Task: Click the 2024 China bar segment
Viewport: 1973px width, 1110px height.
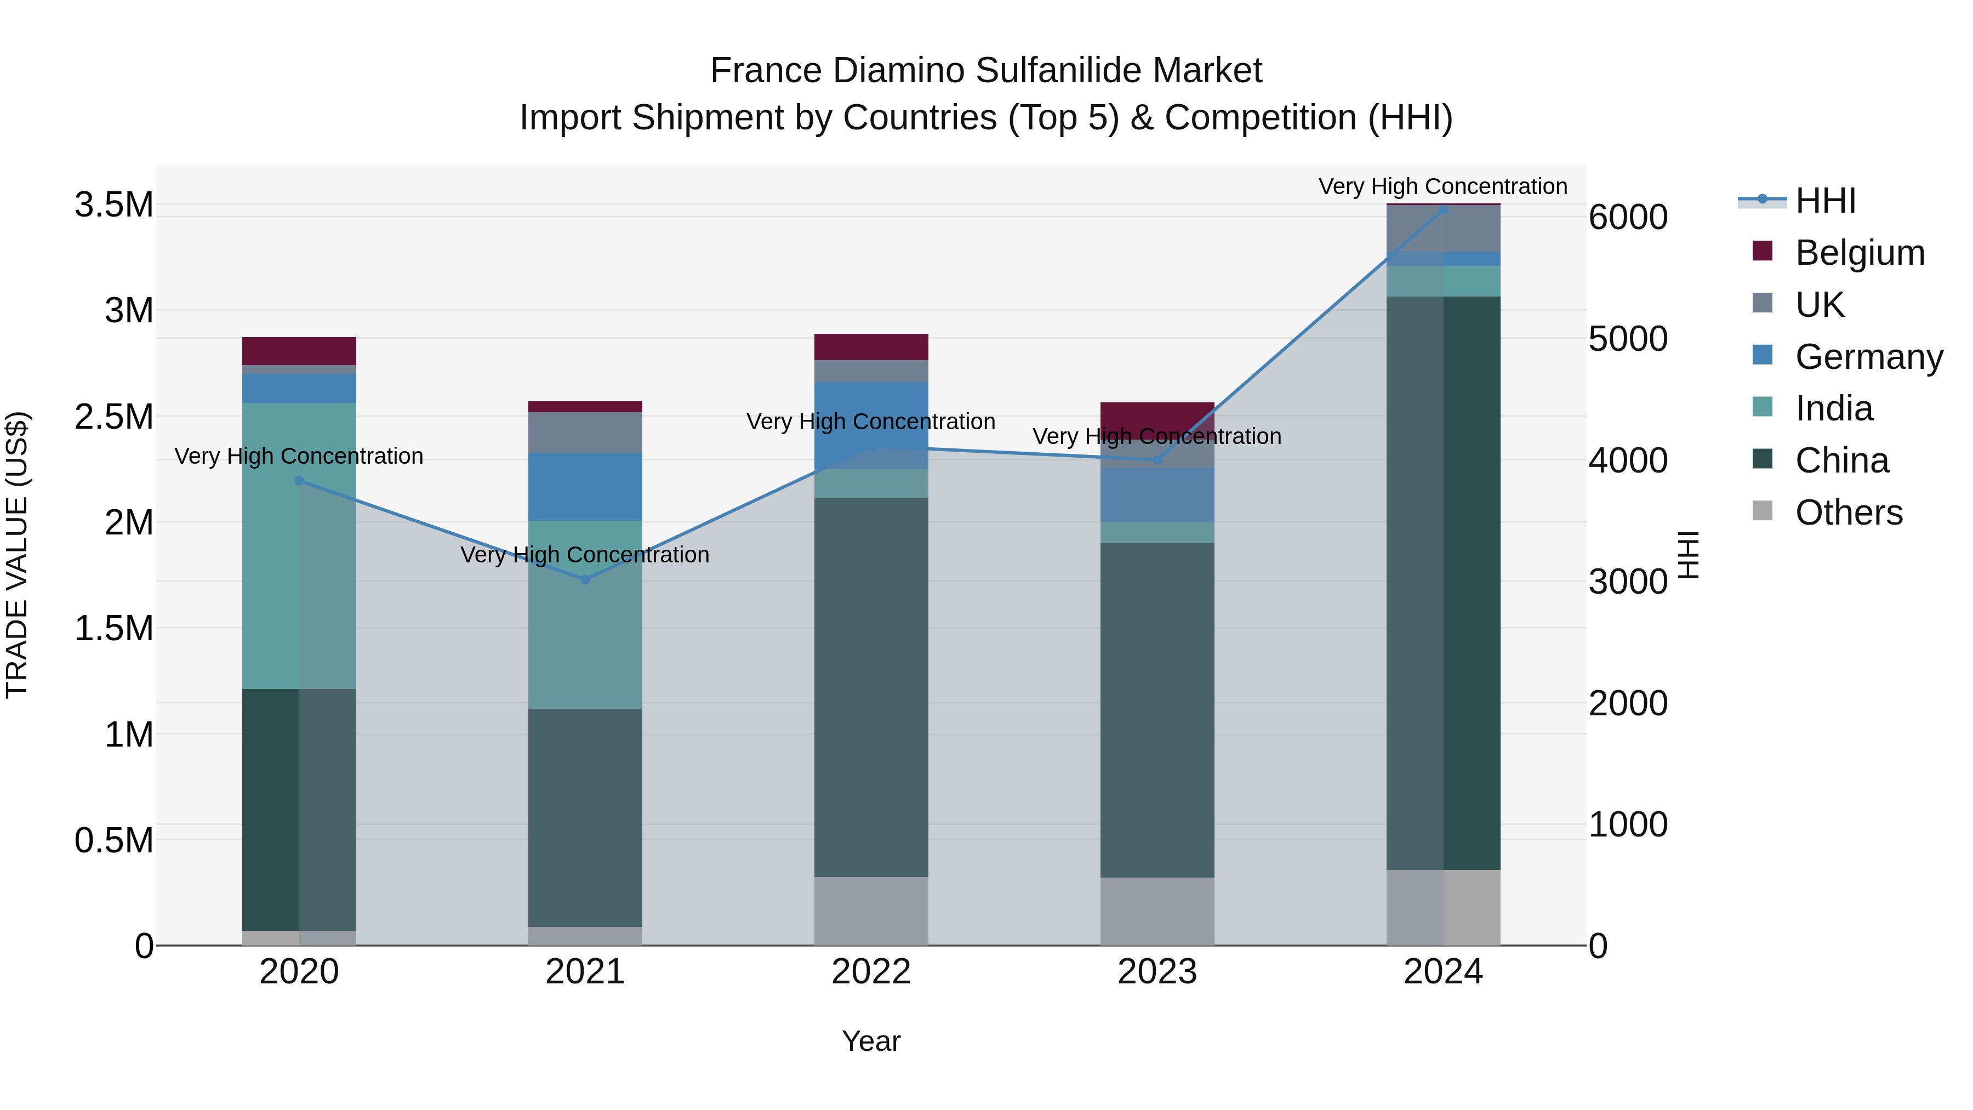Action: click(x=1444, y=583)
